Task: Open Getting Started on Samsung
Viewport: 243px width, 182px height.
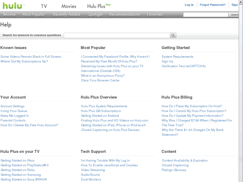Action: coord(21,175)
